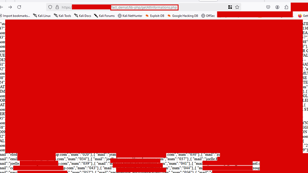Open the Exploit-DB bookmark

155,16
